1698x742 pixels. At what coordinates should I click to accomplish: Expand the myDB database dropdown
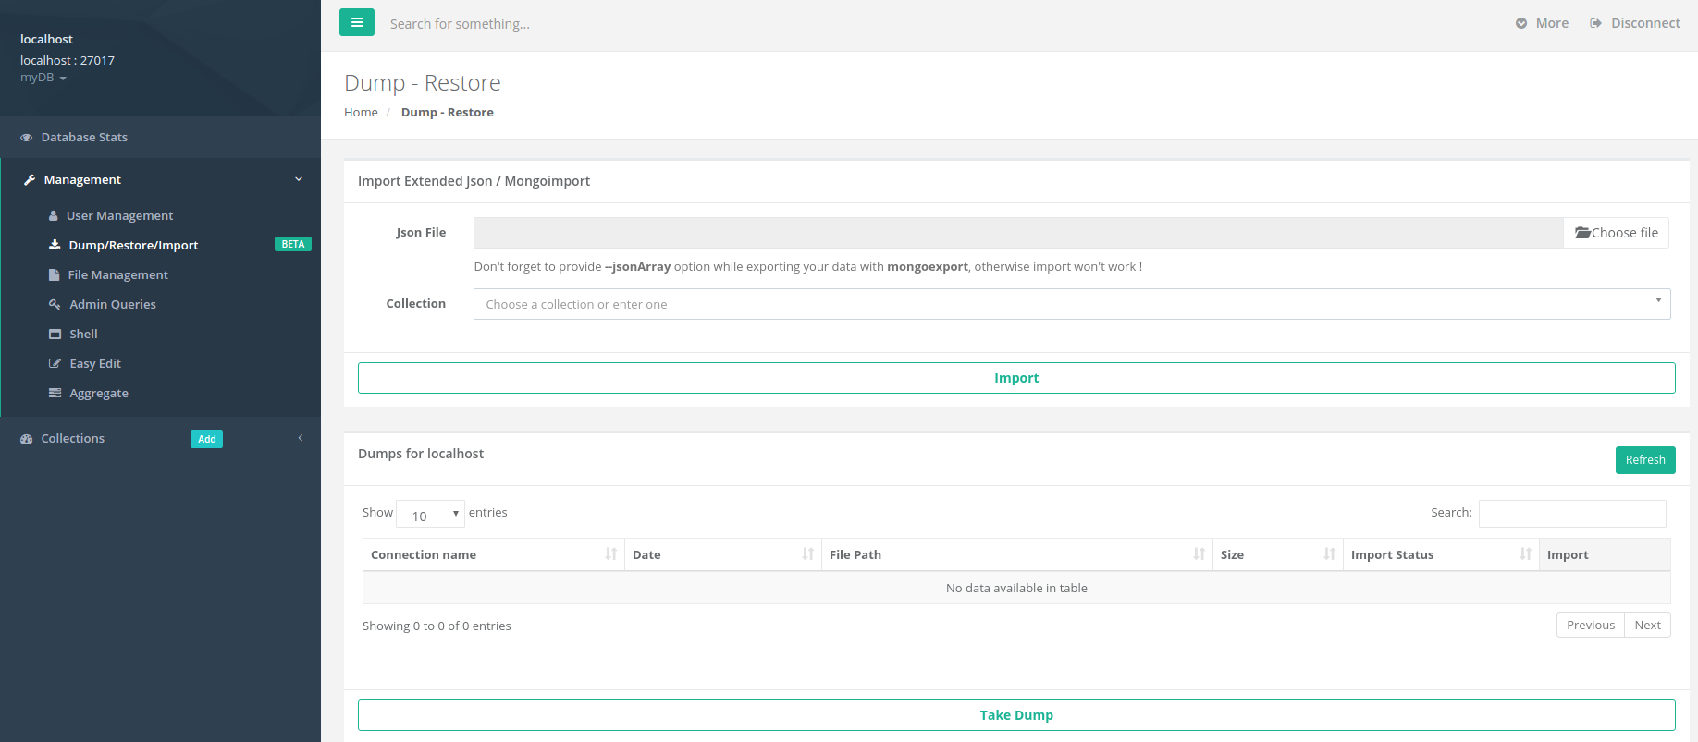43,78
